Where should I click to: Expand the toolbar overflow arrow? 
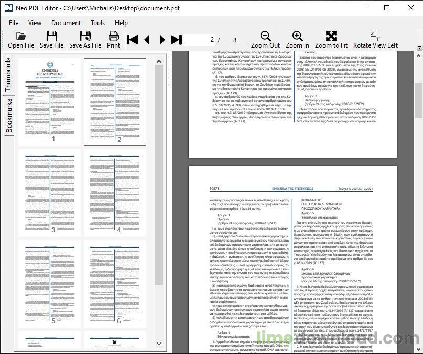[x=419, y=48]
